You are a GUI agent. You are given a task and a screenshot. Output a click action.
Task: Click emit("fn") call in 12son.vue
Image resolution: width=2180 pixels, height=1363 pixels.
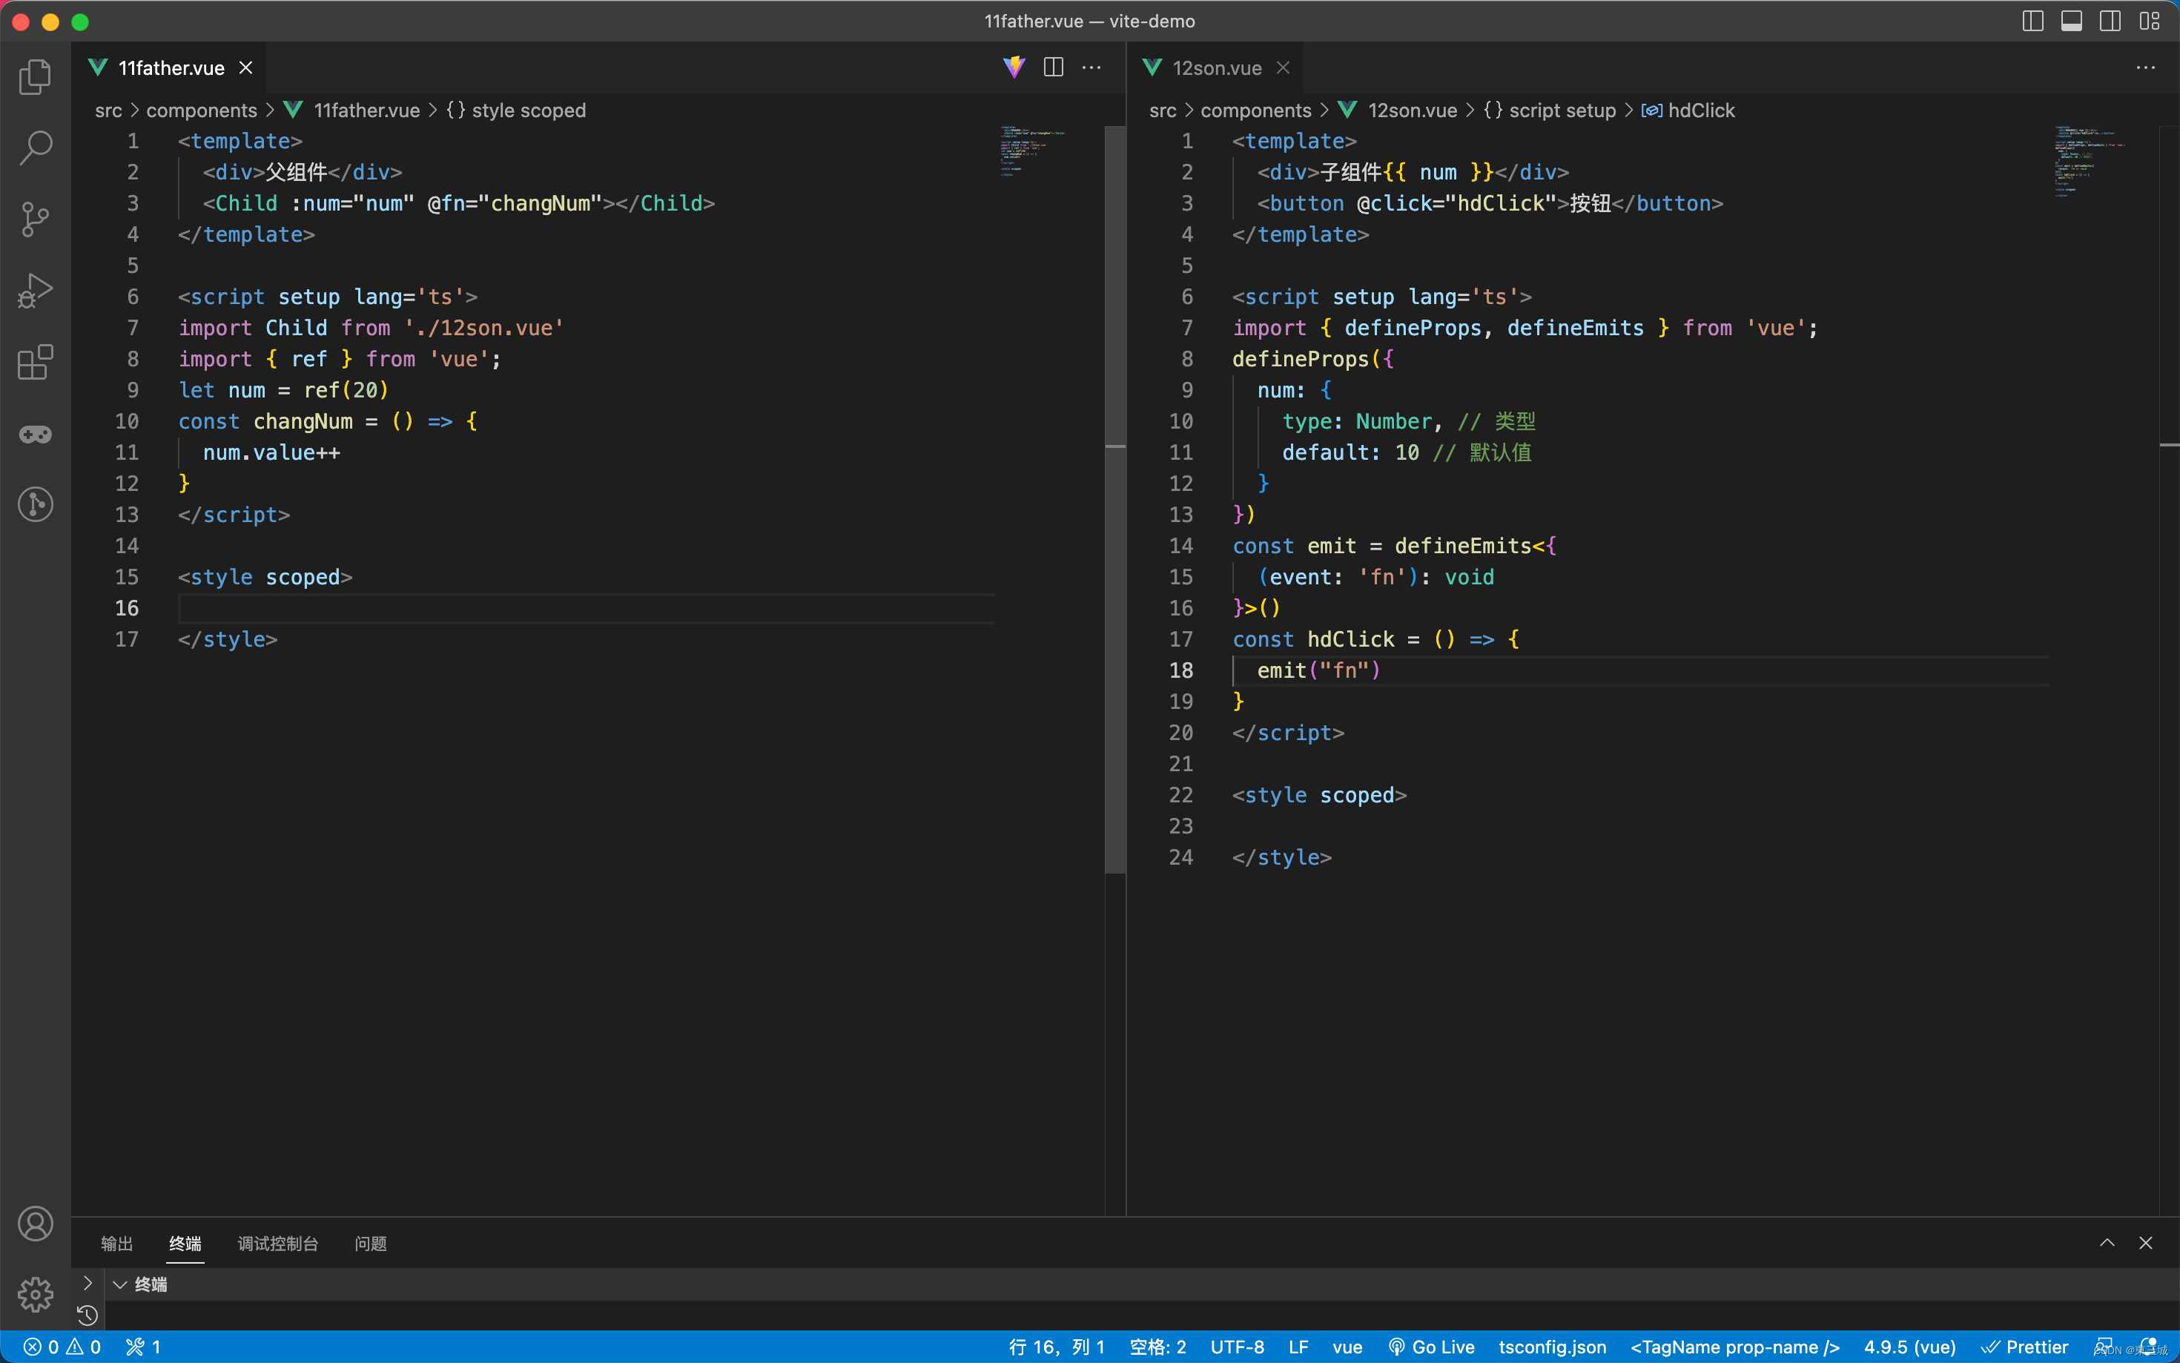1318,670
